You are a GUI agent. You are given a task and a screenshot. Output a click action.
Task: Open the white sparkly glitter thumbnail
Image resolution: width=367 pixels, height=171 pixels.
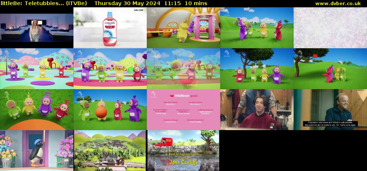coord(330,28)
